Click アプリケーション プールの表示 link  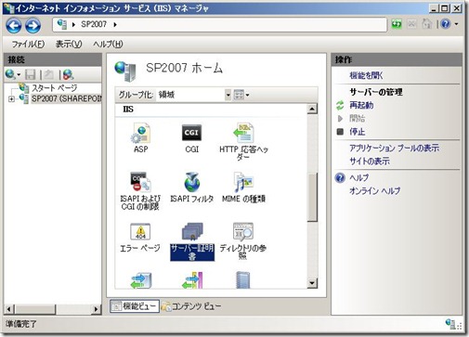[x=394, y=148]
